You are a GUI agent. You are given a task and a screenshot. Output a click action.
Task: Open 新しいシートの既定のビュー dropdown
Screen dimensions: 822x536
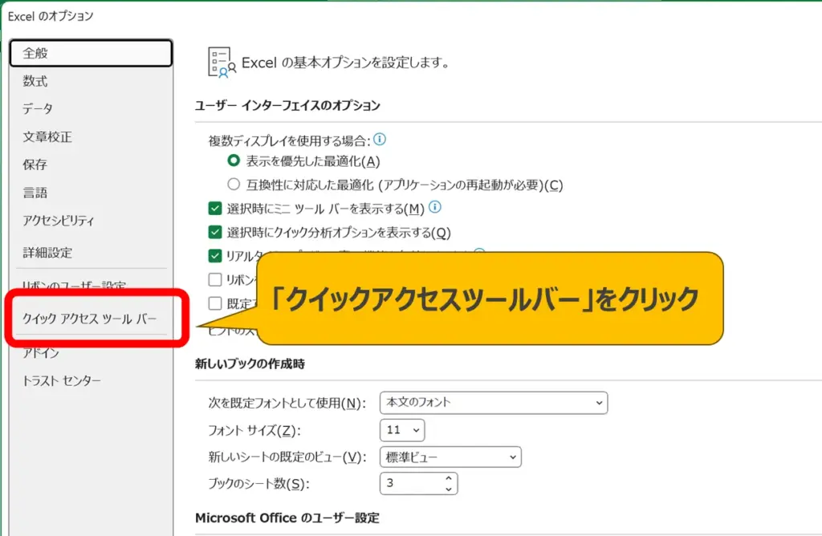[450, 457]
